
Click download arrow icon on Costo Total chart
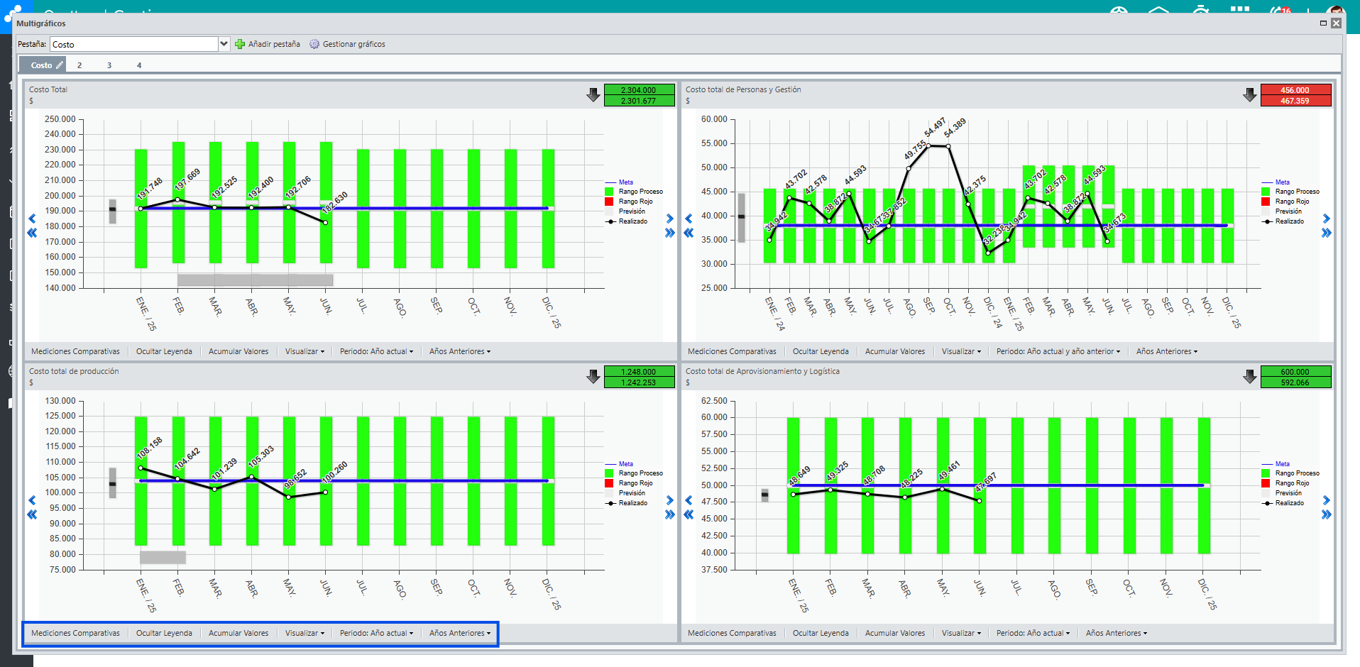tap(593, 95)
